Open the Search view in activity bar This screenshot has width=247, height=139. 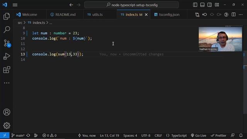(x=7, y=29)
